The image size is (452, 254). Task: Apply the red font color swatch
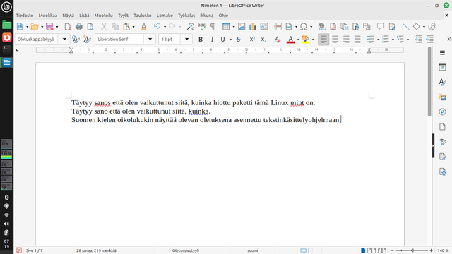(290, 40)
